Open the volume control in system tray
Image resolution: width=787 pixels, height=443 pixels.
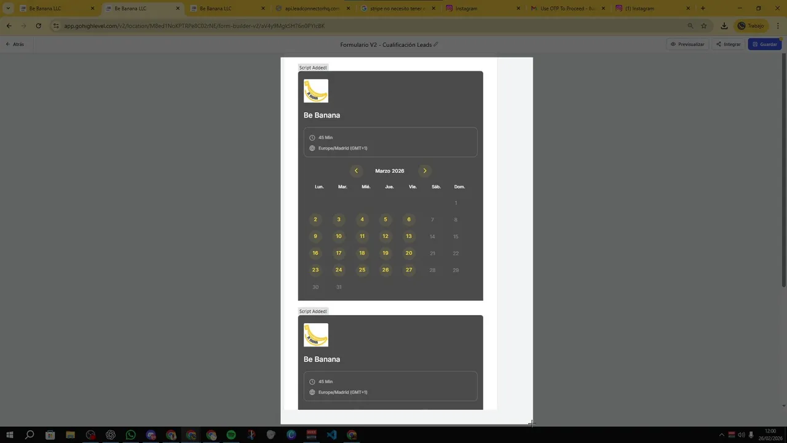click(x=741, y=435)
